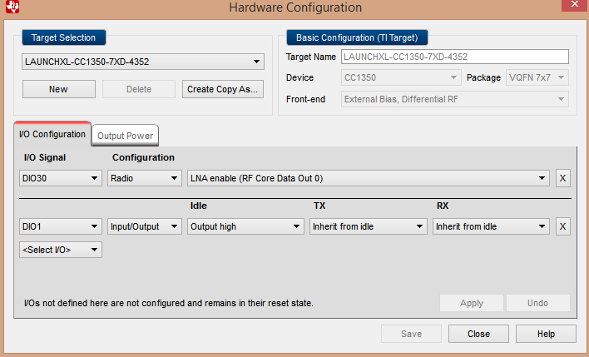Expand the DIO30 I/O signal dropdown
The height and width of the screenshot is (357, 589).
tap(61, 178)
